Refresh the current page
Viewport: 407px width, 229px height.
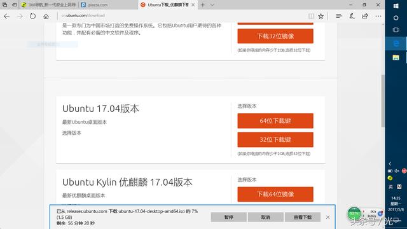click(x=32, y=17)
